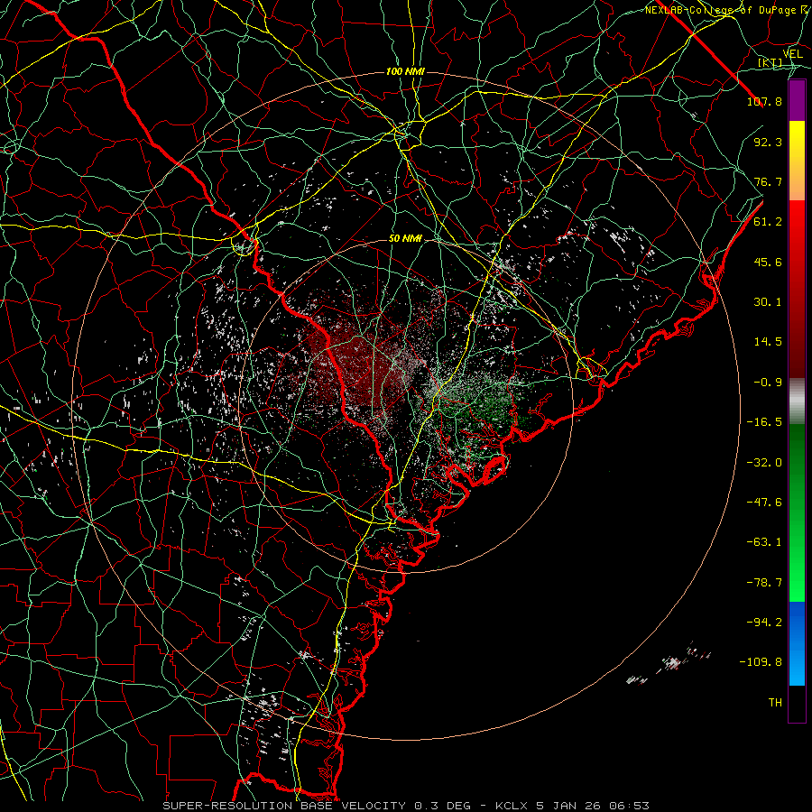Click the purple segment of the color bar
812x812 pixels.
(797, 100)
